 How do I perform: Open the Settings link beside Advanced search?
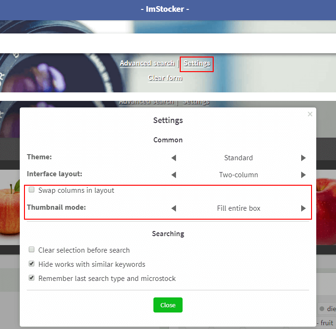(x=197, y=63)
